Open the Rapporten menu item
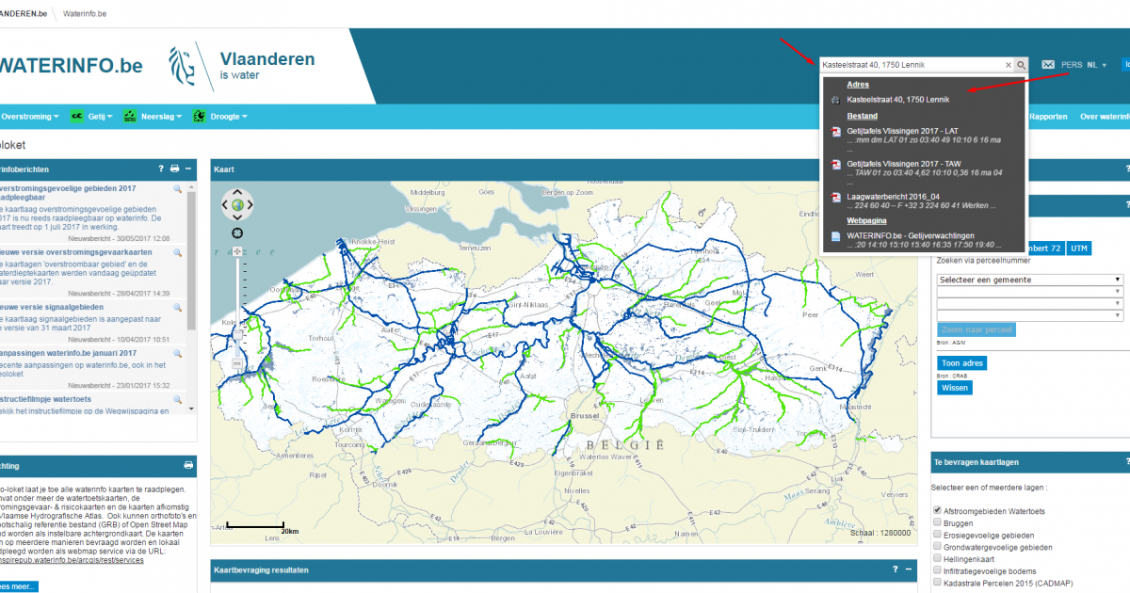1130x593 pixels. [x=1048, y=117]
